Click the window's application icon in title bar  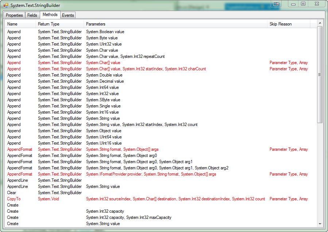pyautogui.click(x=5, y=5)
